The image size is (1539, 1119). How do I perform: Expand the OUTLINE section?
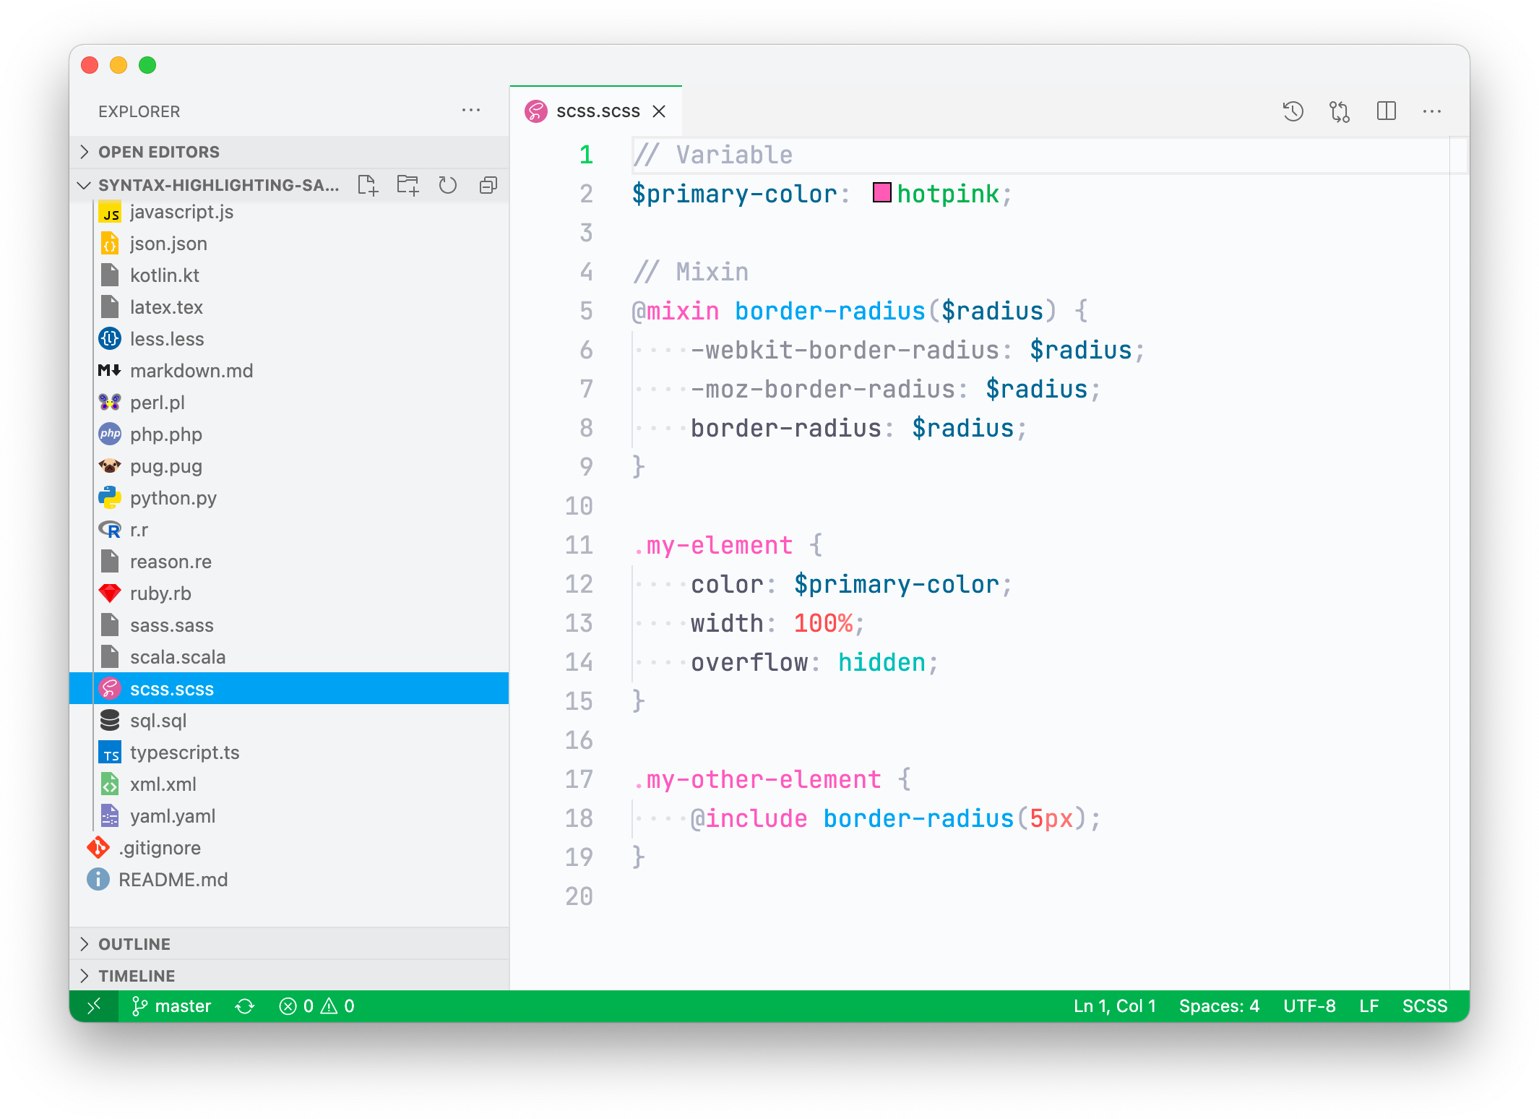coord(85,943)
